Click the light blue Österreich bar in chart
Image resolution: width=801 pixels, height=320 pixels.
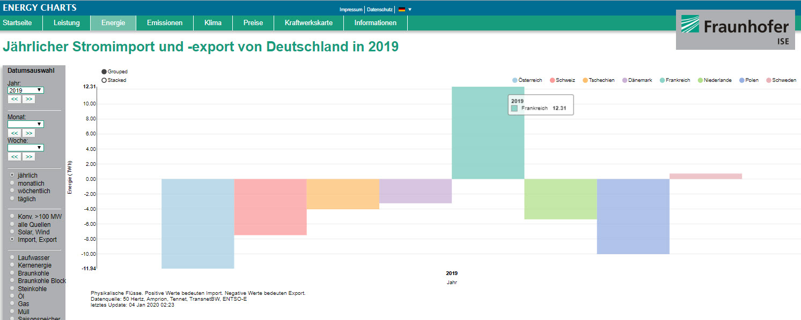[x=197, y=224]
